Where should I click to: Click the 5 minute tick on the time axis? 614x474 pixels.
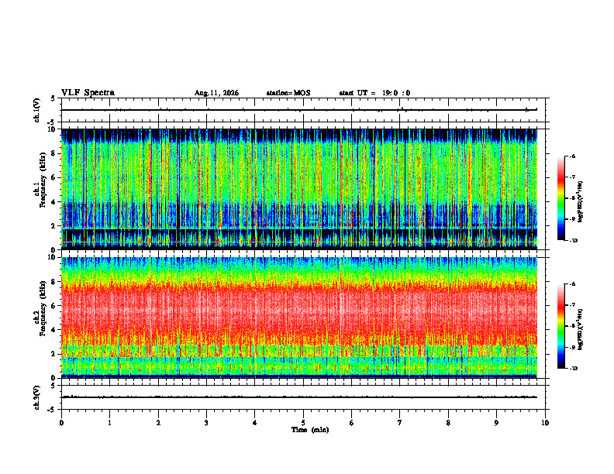click(303, 423)
